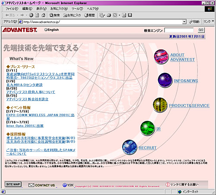Screen dimensions: 216x195
Task: Open the アドバンテスト役員人事について link
Action: click(x=31, y=92)
